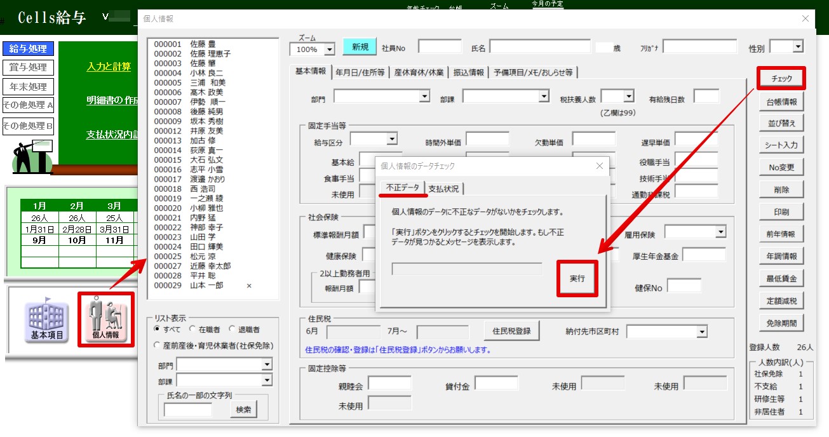Switch to the 年月日/住所等 tab
Screen dimensions: 829x437
click(360, 72)
